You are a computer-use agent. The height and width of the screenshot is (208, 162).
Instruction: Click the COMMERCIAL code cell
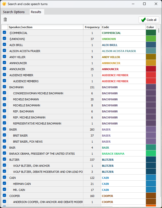(x=124, y=33)
